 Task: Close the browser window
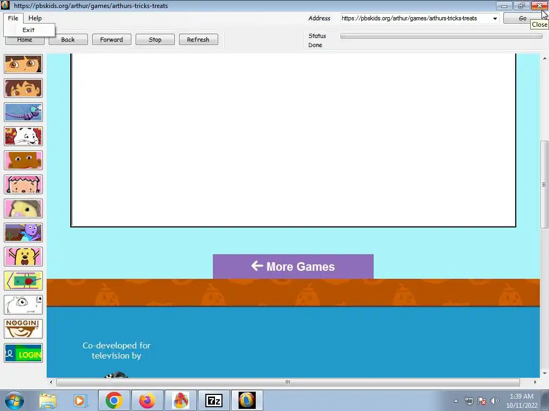[539, 5]
